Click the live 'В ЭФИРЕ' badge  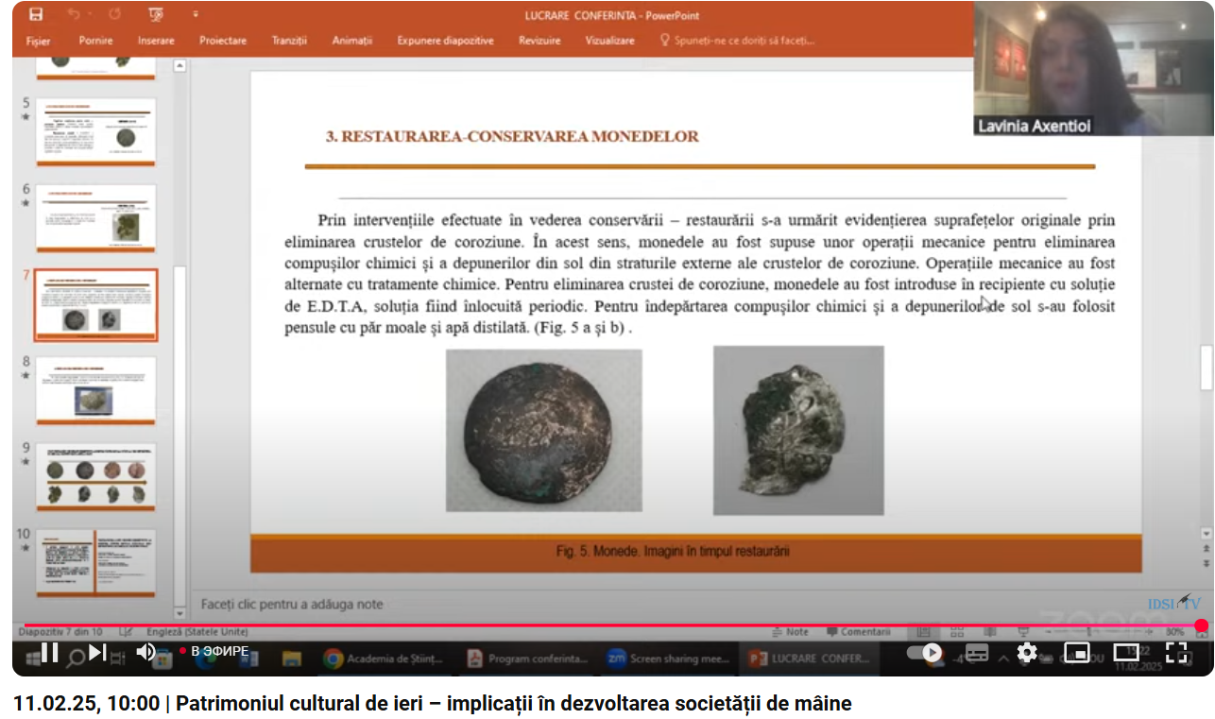[x=215, y=652]
